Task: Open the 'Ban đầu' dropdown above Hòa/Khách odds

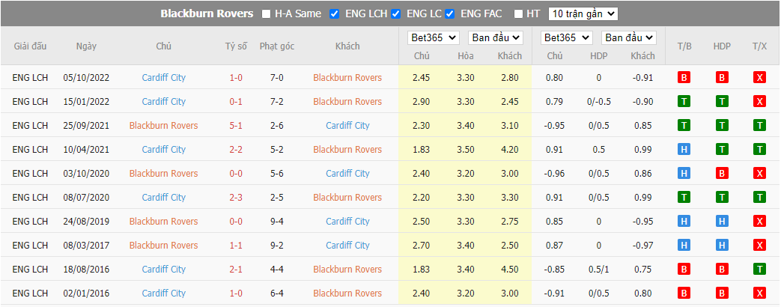Action: coord(496,37)
